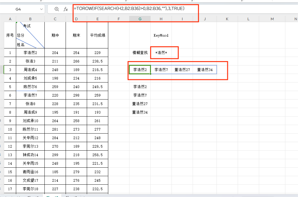Click the cell with name 刘成承10

(30, 121)
